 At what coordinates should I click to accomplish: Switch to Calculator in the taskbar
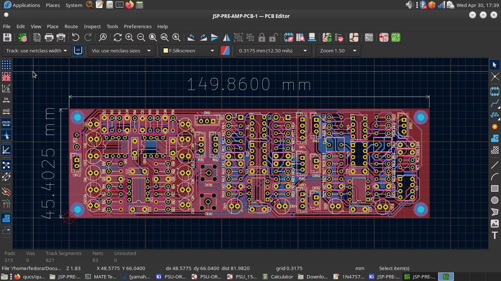[278, 277]
